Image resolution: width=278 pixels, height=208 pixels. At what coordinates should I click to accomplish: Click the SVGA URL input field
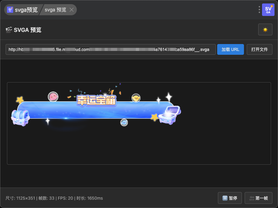(111, 50)
